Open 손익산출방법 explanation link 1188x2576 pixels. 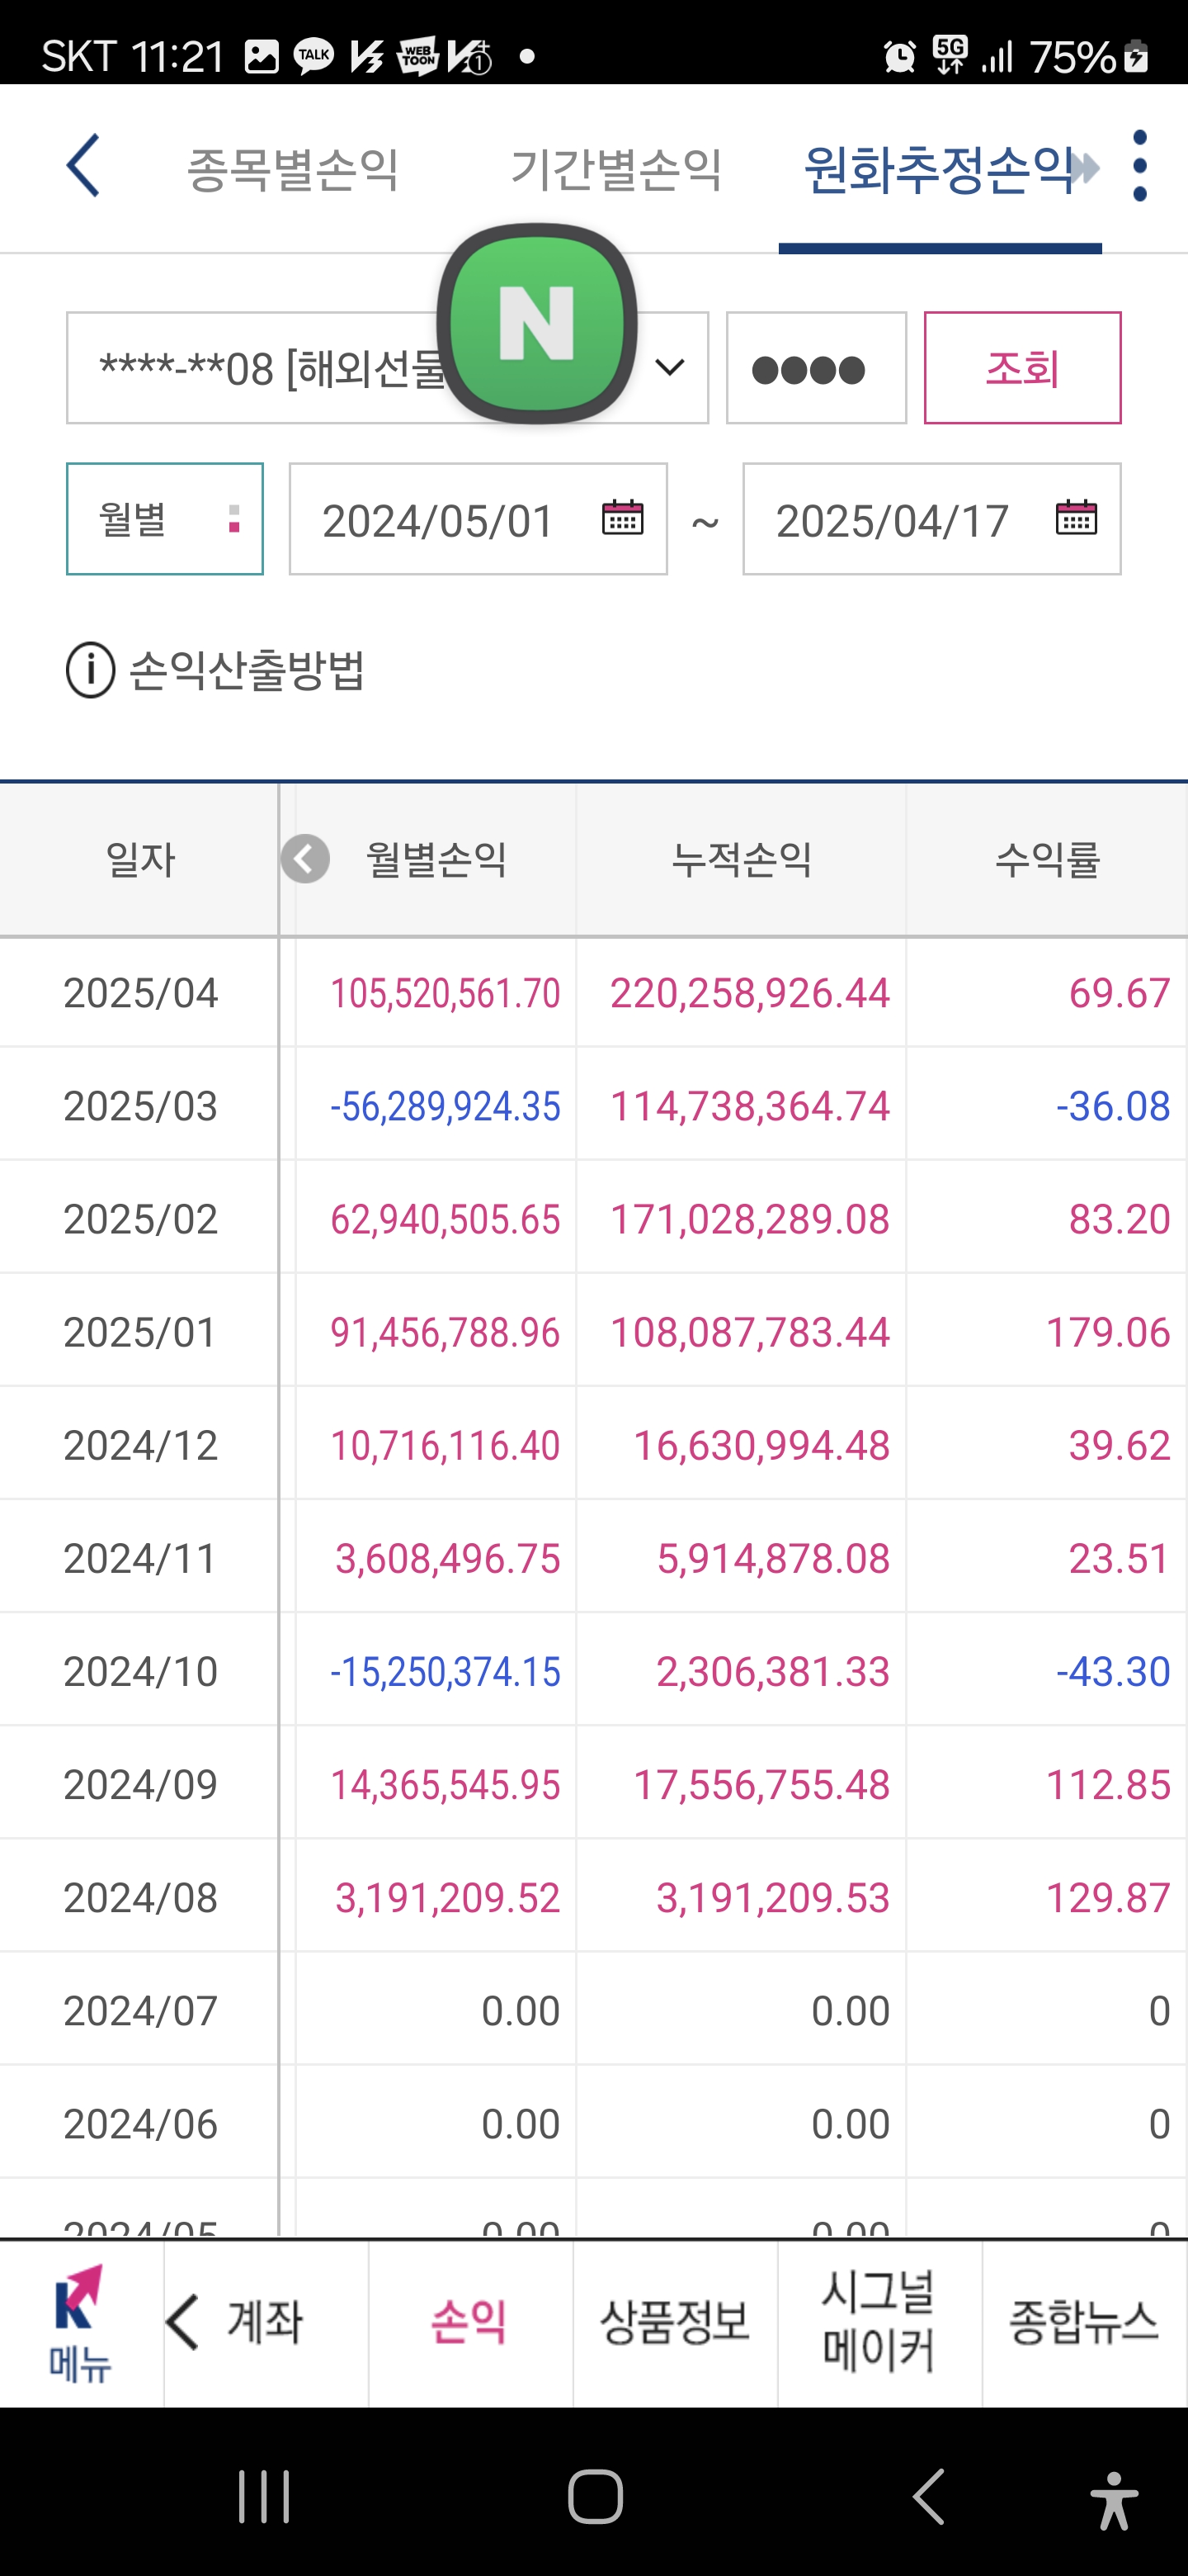(x=247, y=670)
